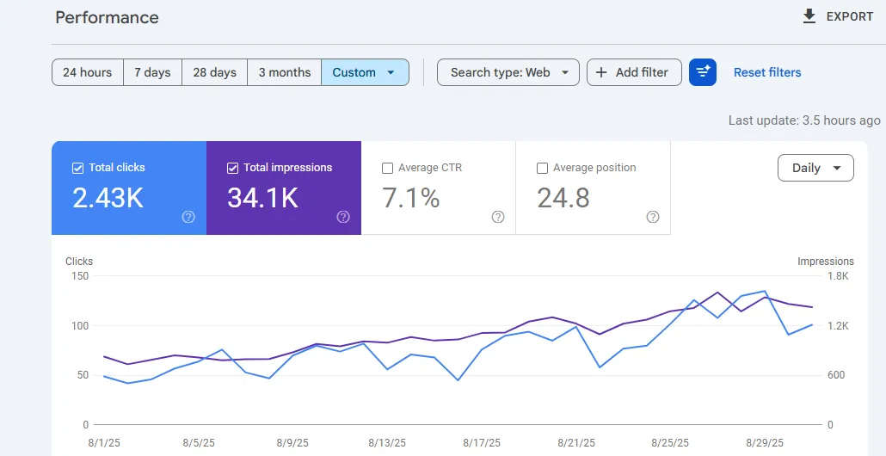The width and height of the screenshot is (886, 456).
Task: Click the Average CTR help icon
Action: pyautogui.click(x=498, y=217)
